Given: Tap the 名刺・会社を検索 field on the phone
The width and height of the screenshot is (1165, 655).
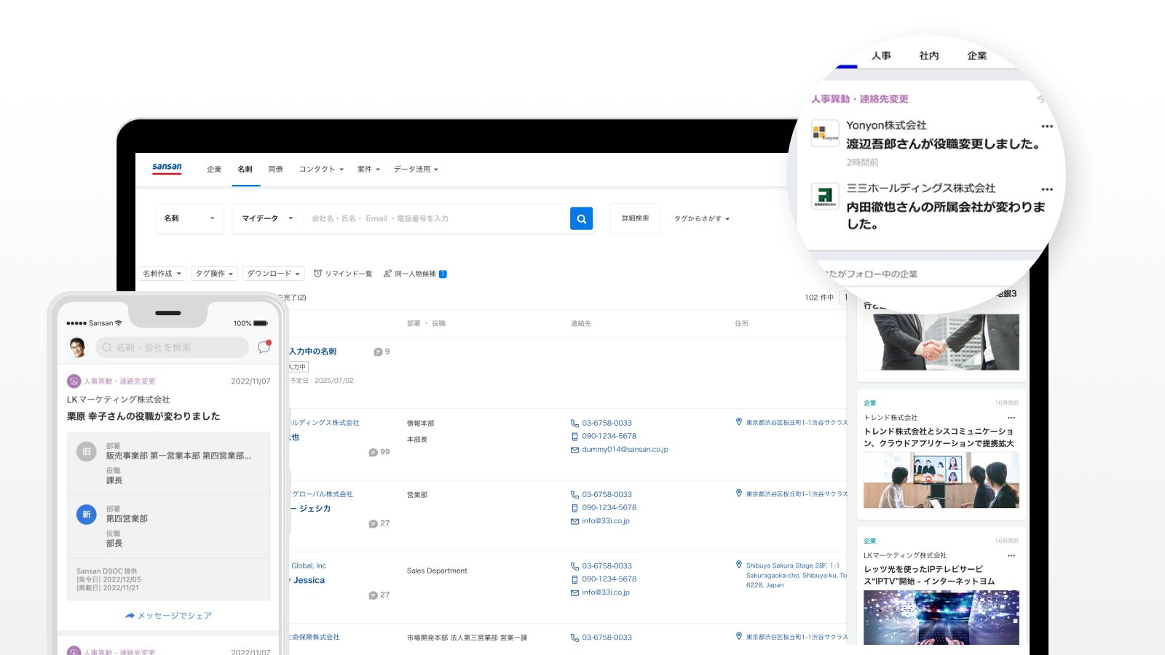Looking at the screenshot, I should 173,347.
